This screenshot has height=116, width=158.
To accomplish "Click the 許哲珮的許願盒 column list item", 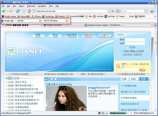I will tap(134, 98).
